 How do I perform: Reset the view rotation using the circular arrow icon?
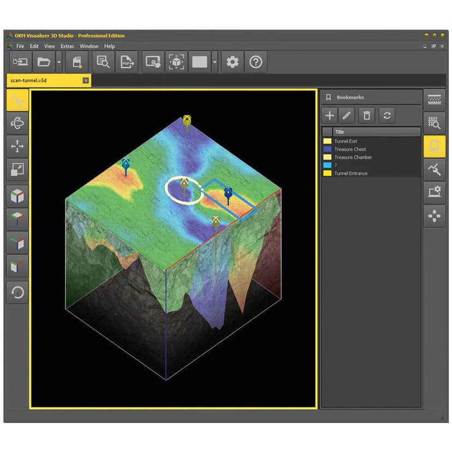point(16,293)
